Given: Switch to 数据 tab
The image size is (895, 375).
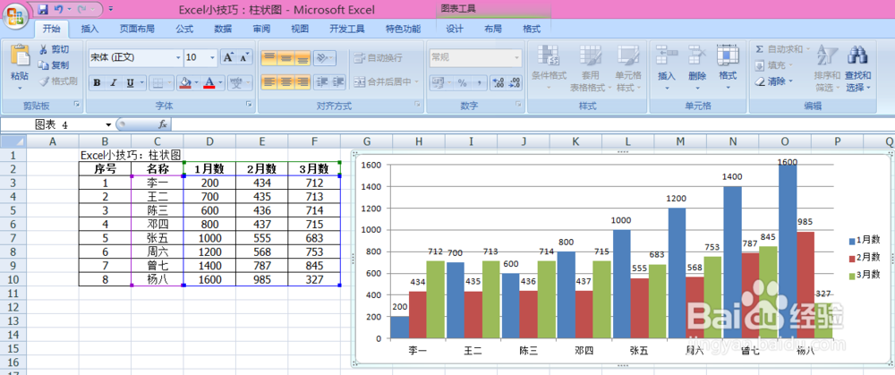Looking at the screenshot, I should point(223,29).
